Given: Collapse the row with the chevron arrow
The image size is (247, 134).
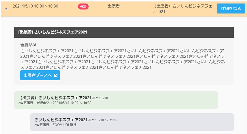Looking at the screenshot, I should 6,8.
